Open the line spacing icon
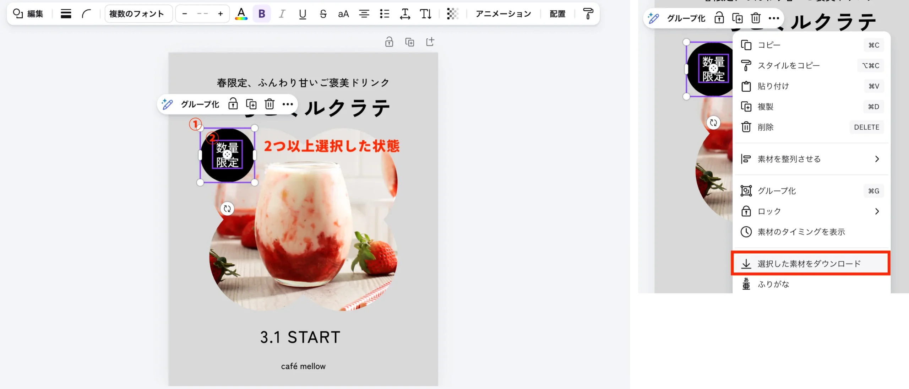 point(405,14)
